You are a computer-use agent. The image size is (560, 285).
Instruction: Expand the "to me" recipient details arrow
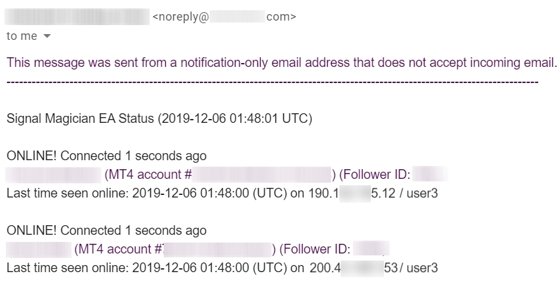(x=46, y=37)
